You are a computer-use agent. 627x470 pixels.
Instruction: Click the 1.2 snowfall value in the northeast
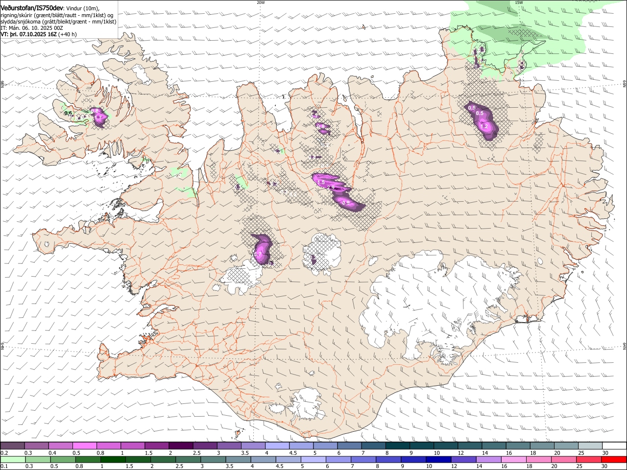coord(484,126)
